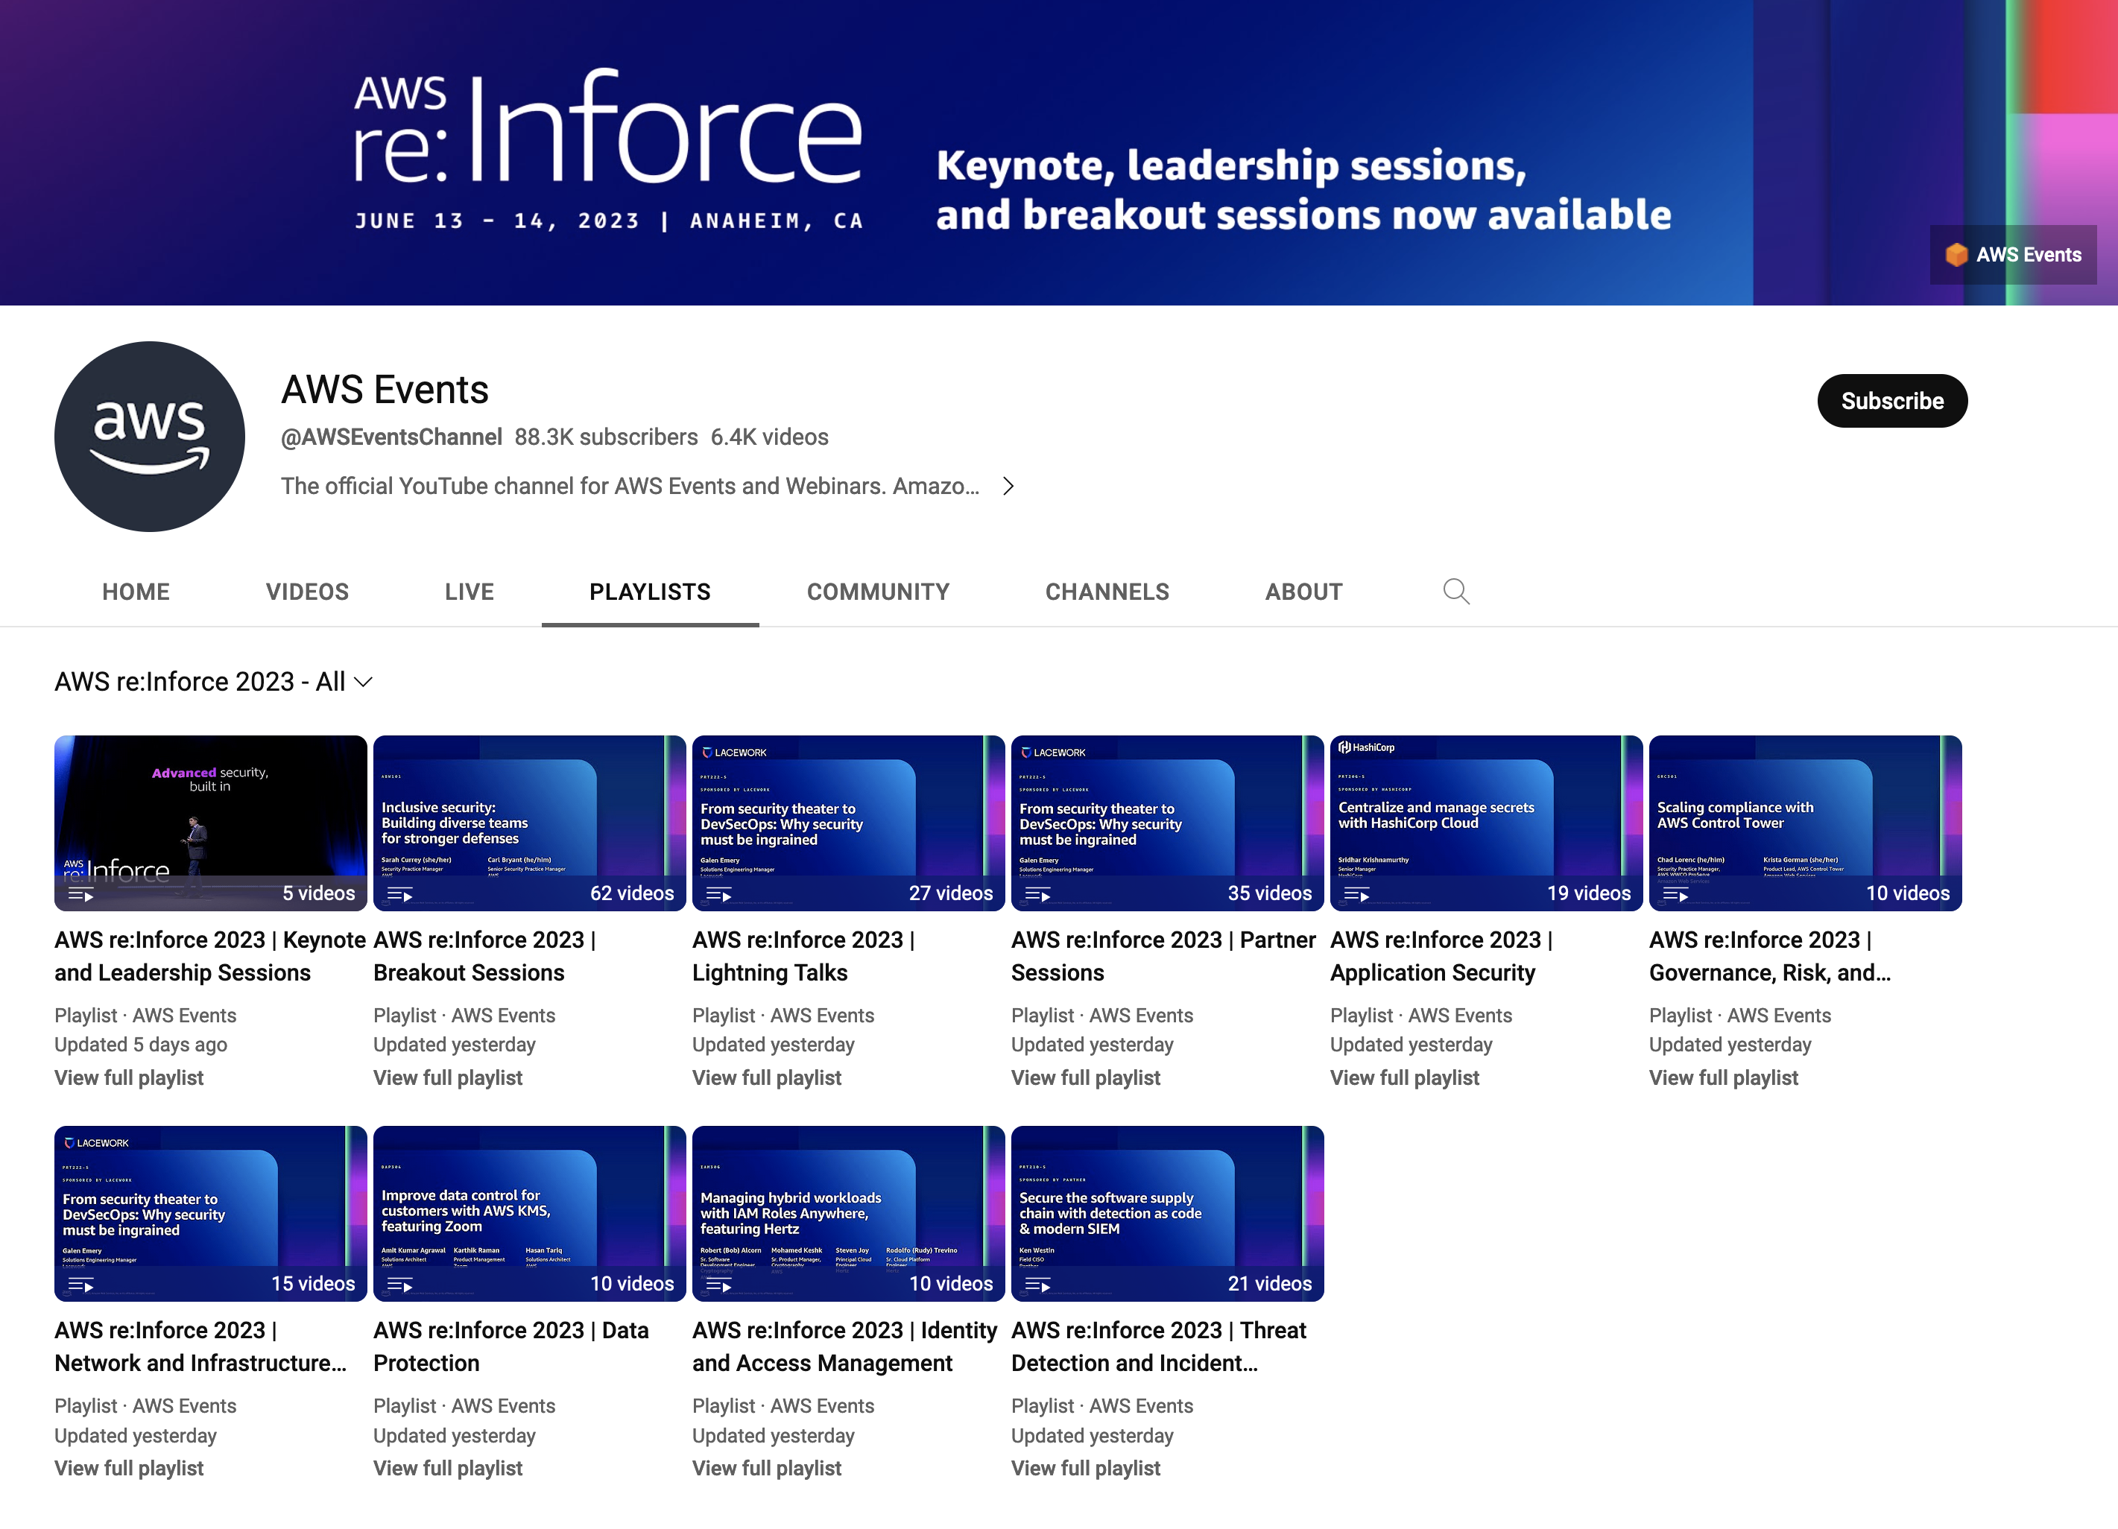View full playlist for Application Security
Image resolution: width=2118 pixels, height=1529 pixels.
1403,1077
